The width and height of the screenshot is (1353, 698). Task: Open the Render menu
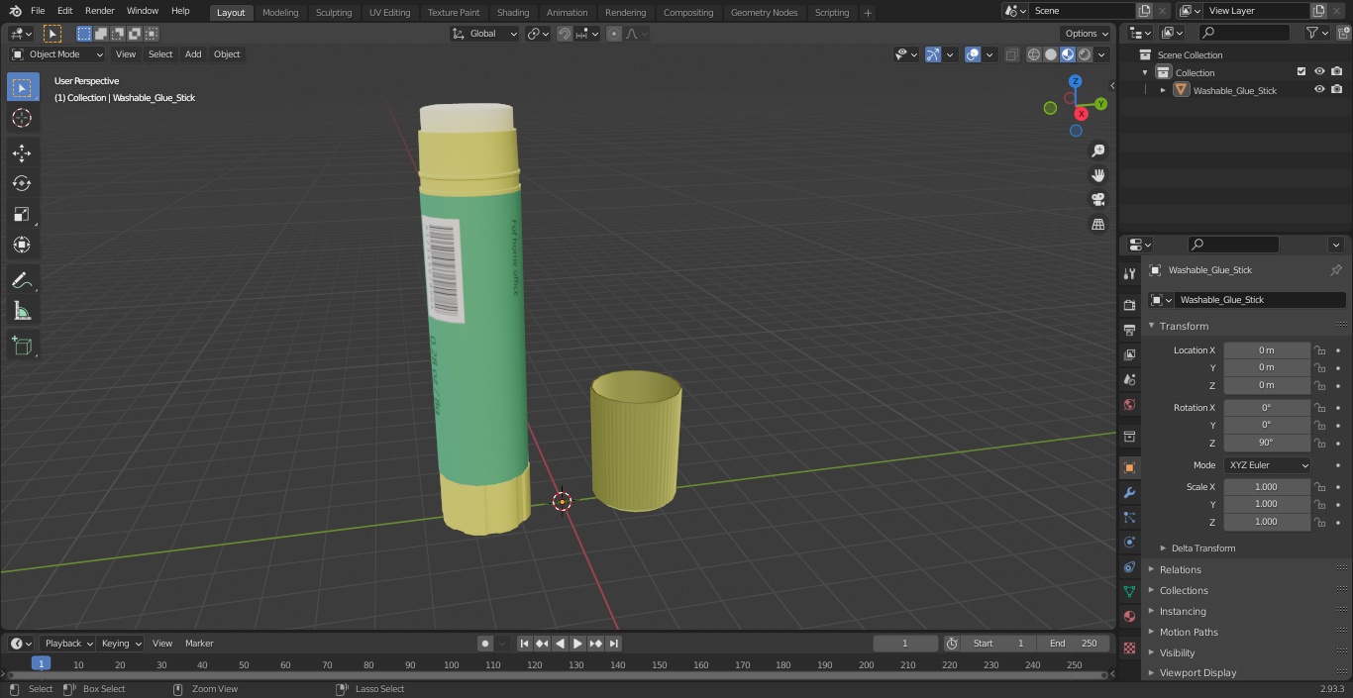click(x=99, y=11)
